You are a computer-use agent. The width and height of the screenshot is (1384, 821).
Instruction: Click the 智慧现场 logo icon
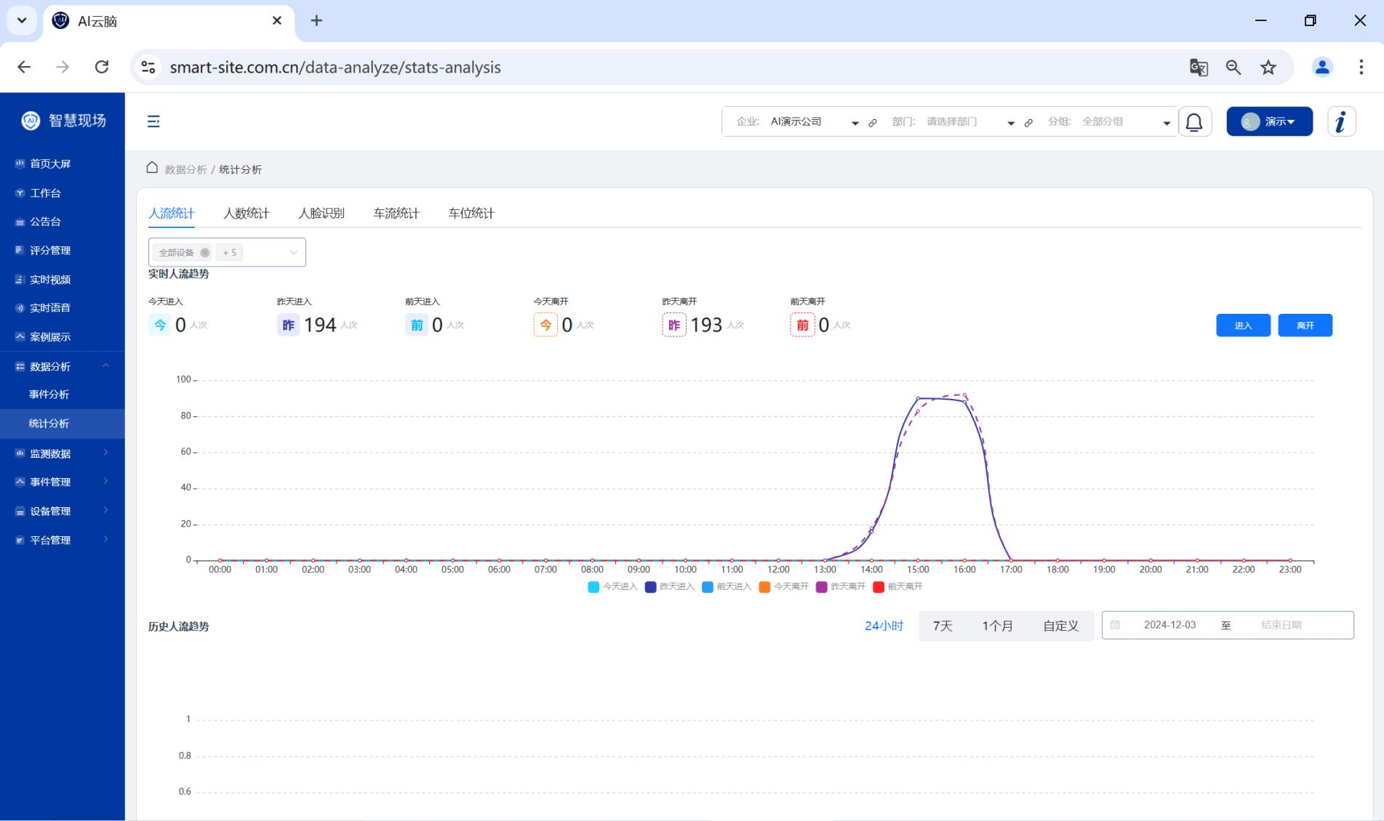(31, 121)
